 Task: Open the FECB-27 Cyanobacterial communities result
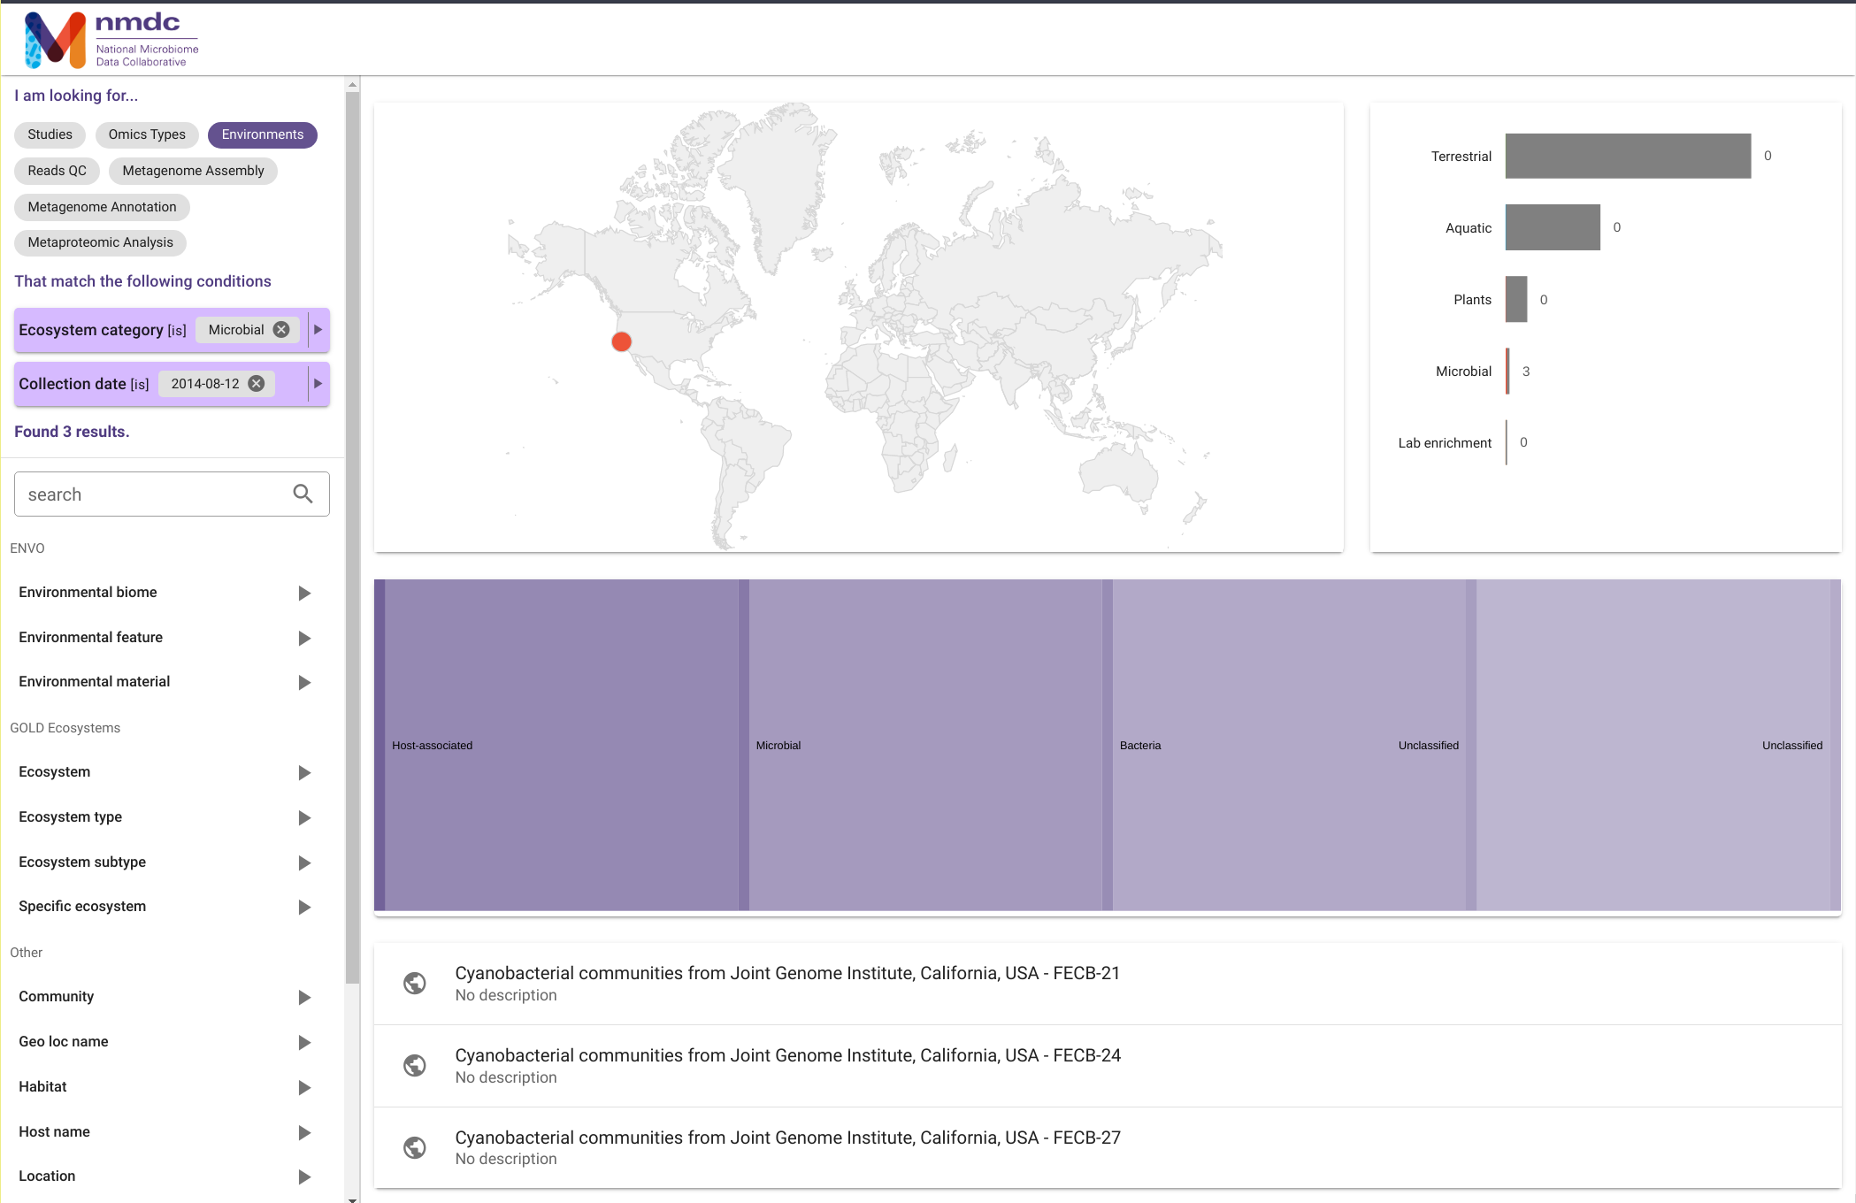click(x=787, y=1138)
